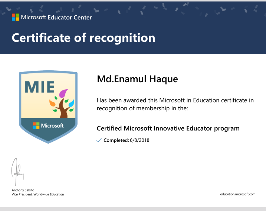Click the Vice President, Worldwide Education text

click(x=38, y=194)
